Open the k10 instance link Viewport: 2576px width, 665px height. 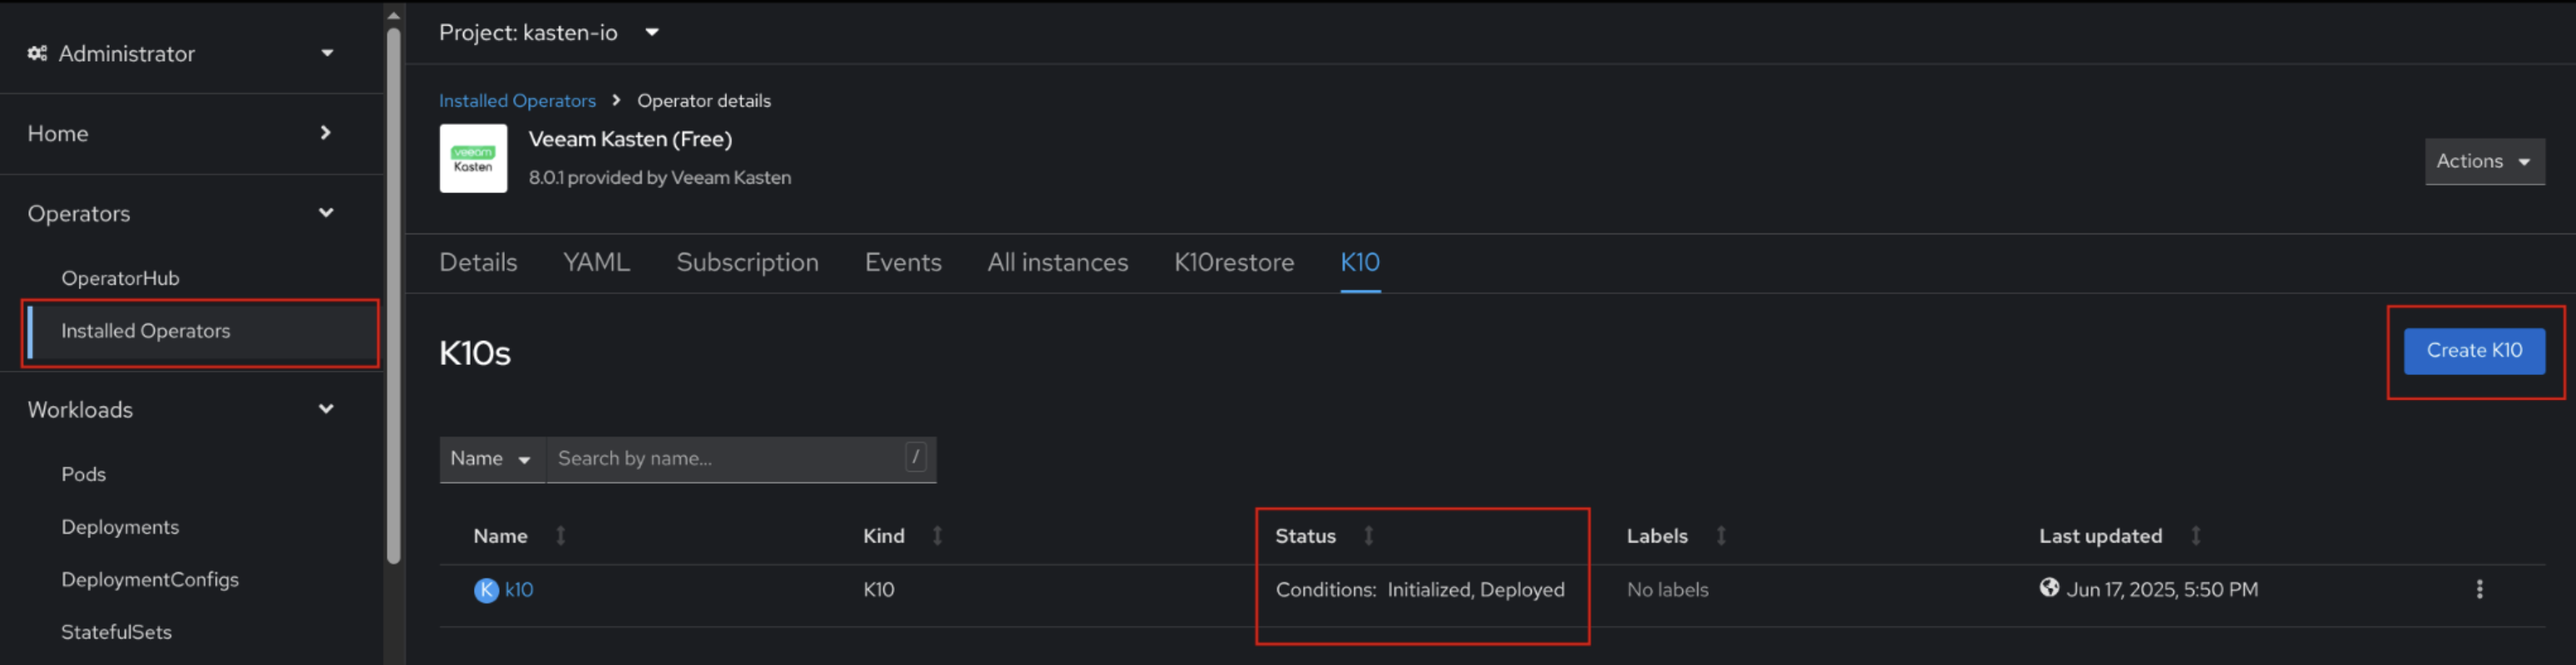518,590
